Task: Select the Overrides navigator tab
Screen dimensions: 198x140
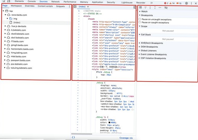Action: tap(29, 6)
